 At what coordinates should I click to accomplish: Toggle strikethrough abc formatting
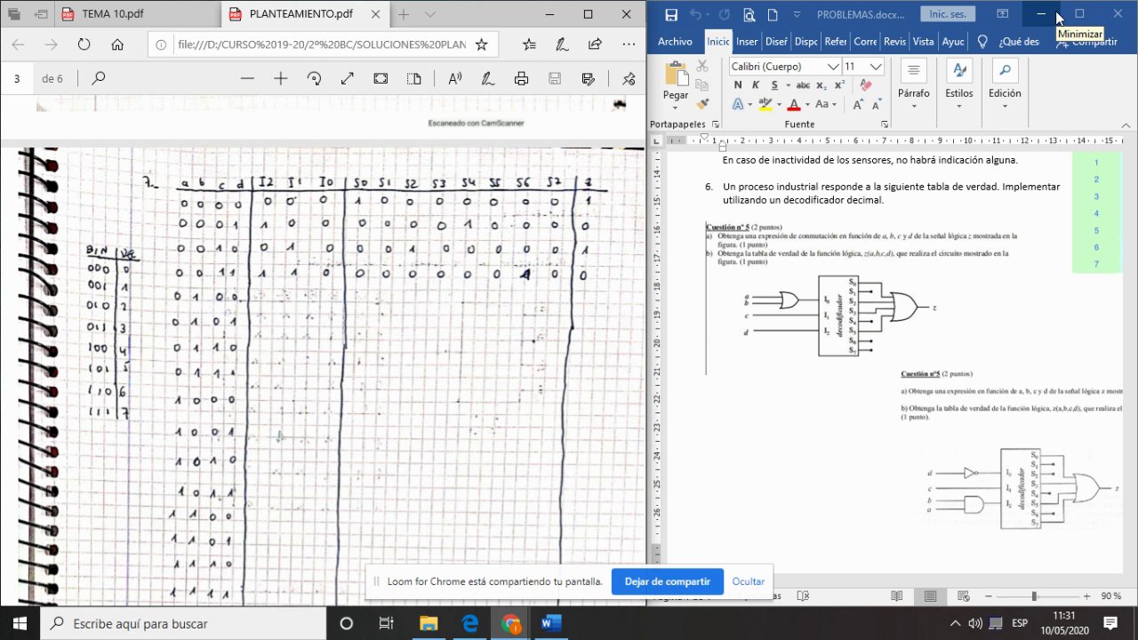coord(803,84)
